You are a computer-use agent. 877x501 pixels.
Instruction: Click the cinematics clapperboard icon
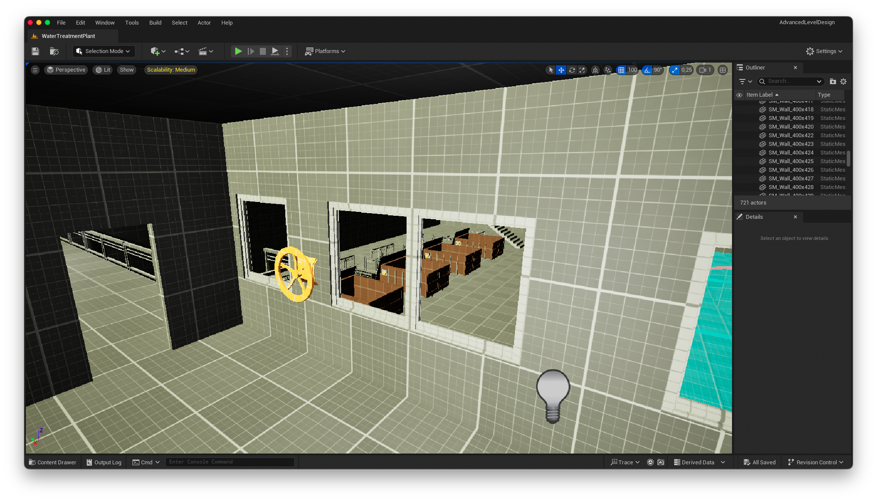203,51
